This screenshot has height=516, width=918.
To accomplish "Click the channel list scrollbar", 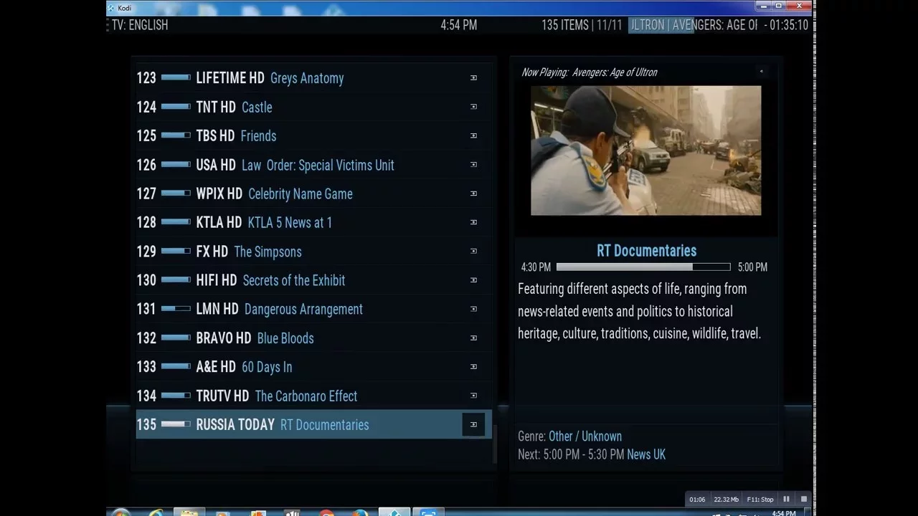I will (x=494, y=444).
